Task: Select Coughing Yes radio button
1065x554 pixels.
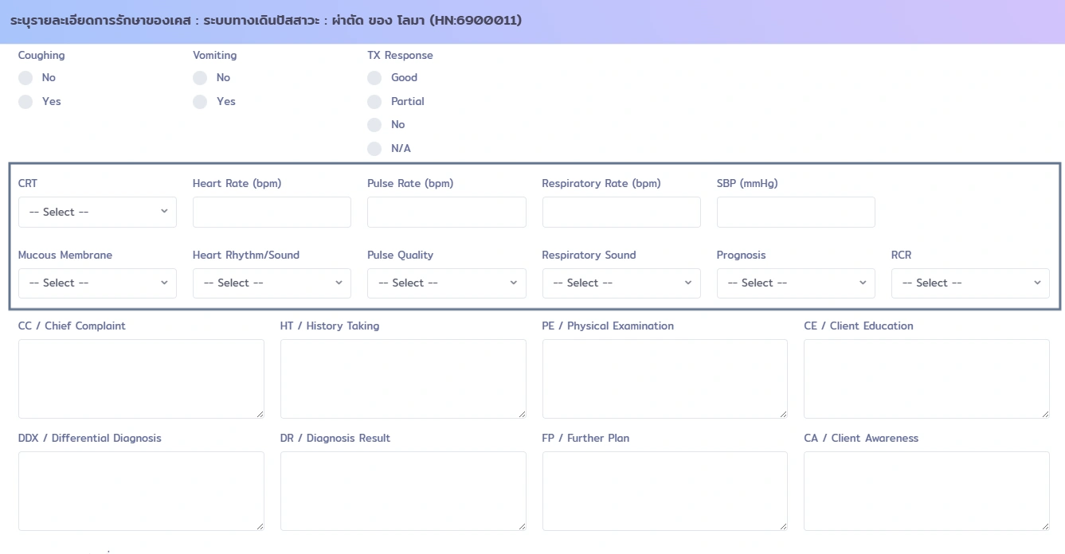Action: [x=25, y=102]
